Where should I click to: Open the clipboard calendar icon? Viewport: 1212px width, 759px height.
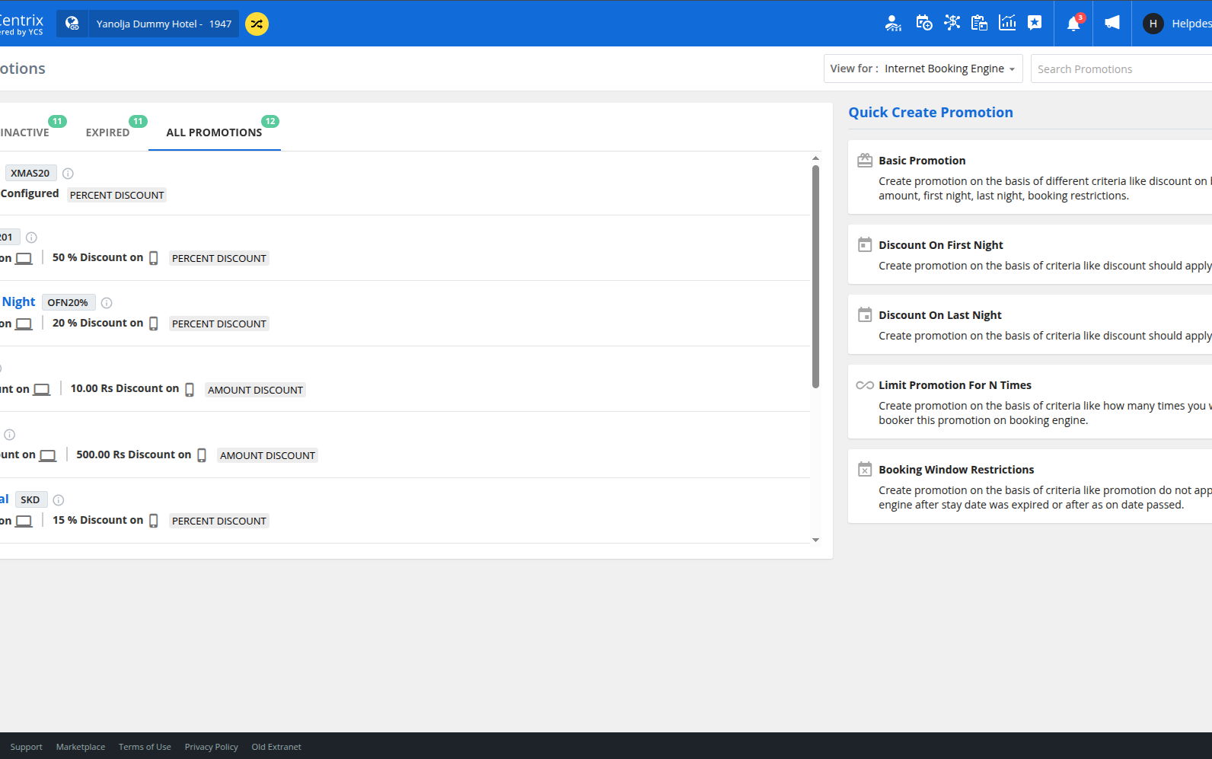tap(979, 23)
